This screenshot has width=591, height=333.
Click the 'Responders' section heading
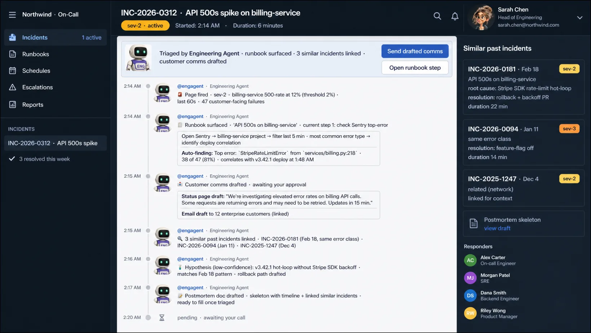coord(478,246)
